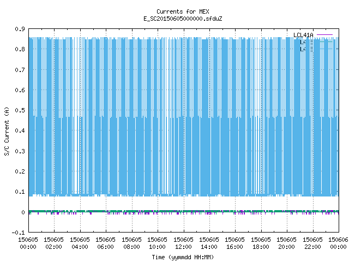Click the 0.4 y-axis tick label
349x262 pixels.
tap(20, 130)
